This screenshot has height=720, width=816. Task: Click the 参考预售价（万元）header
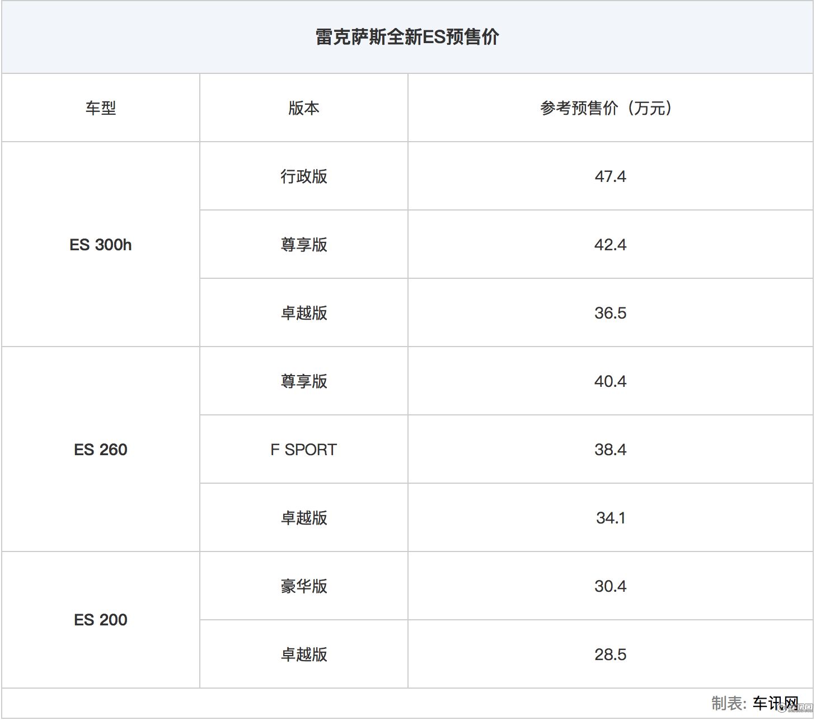[608, 107]
